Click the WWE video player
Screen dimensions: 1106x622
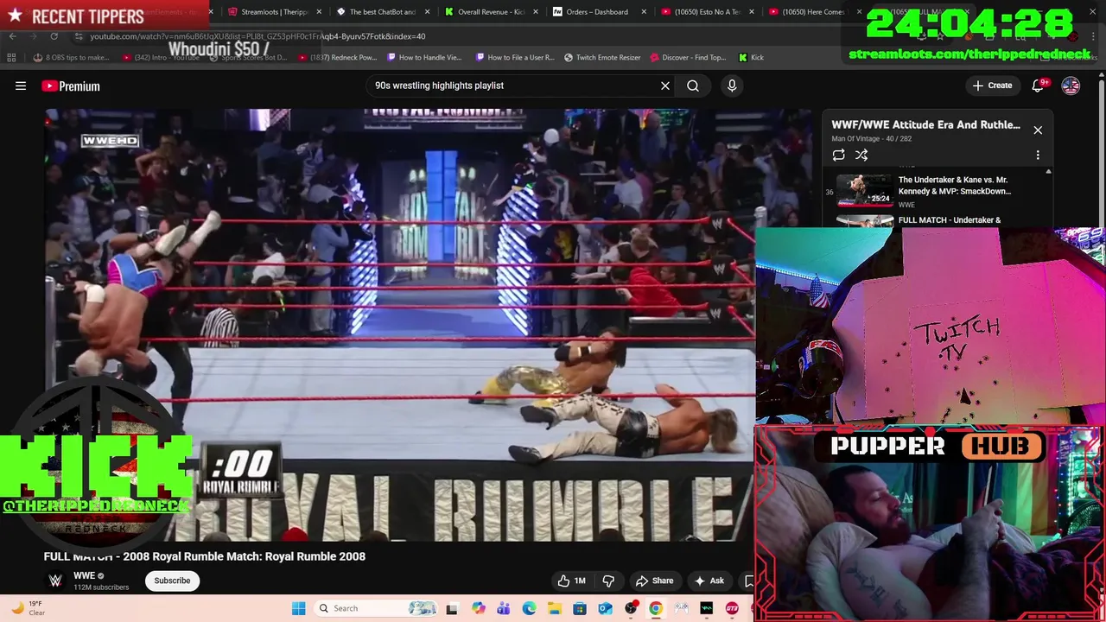click(400, 325)
